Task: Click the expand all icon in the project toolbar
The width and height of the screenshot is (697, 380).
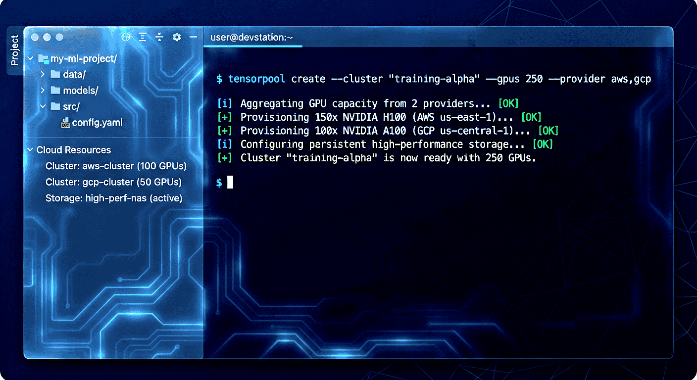Action: (x=142, y=37)
